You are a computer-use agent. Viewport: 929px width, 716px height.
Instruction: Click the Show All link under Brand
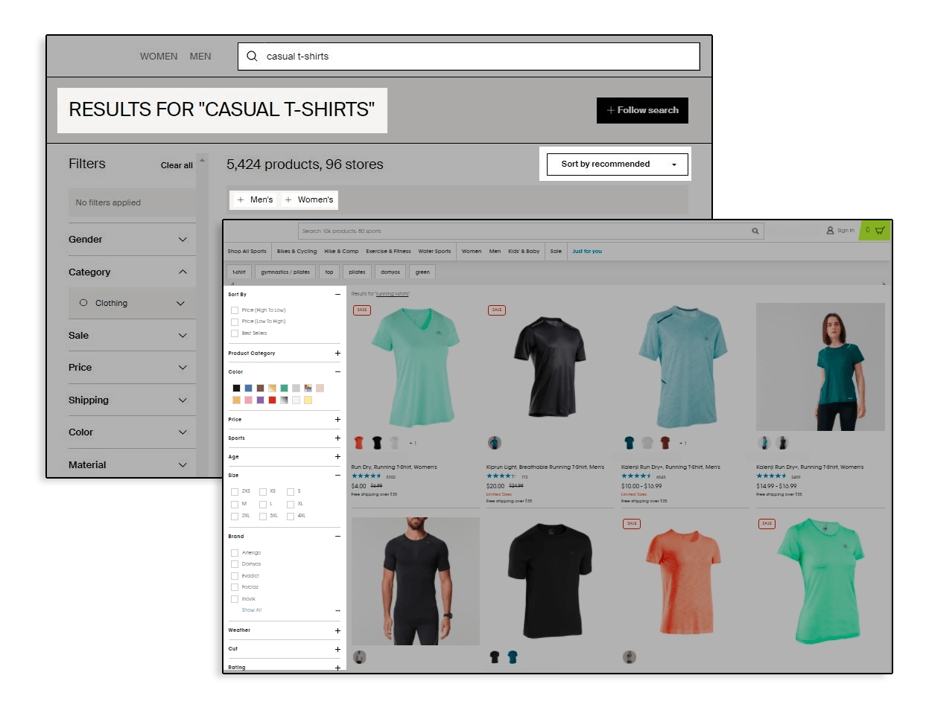coord(251,610)
